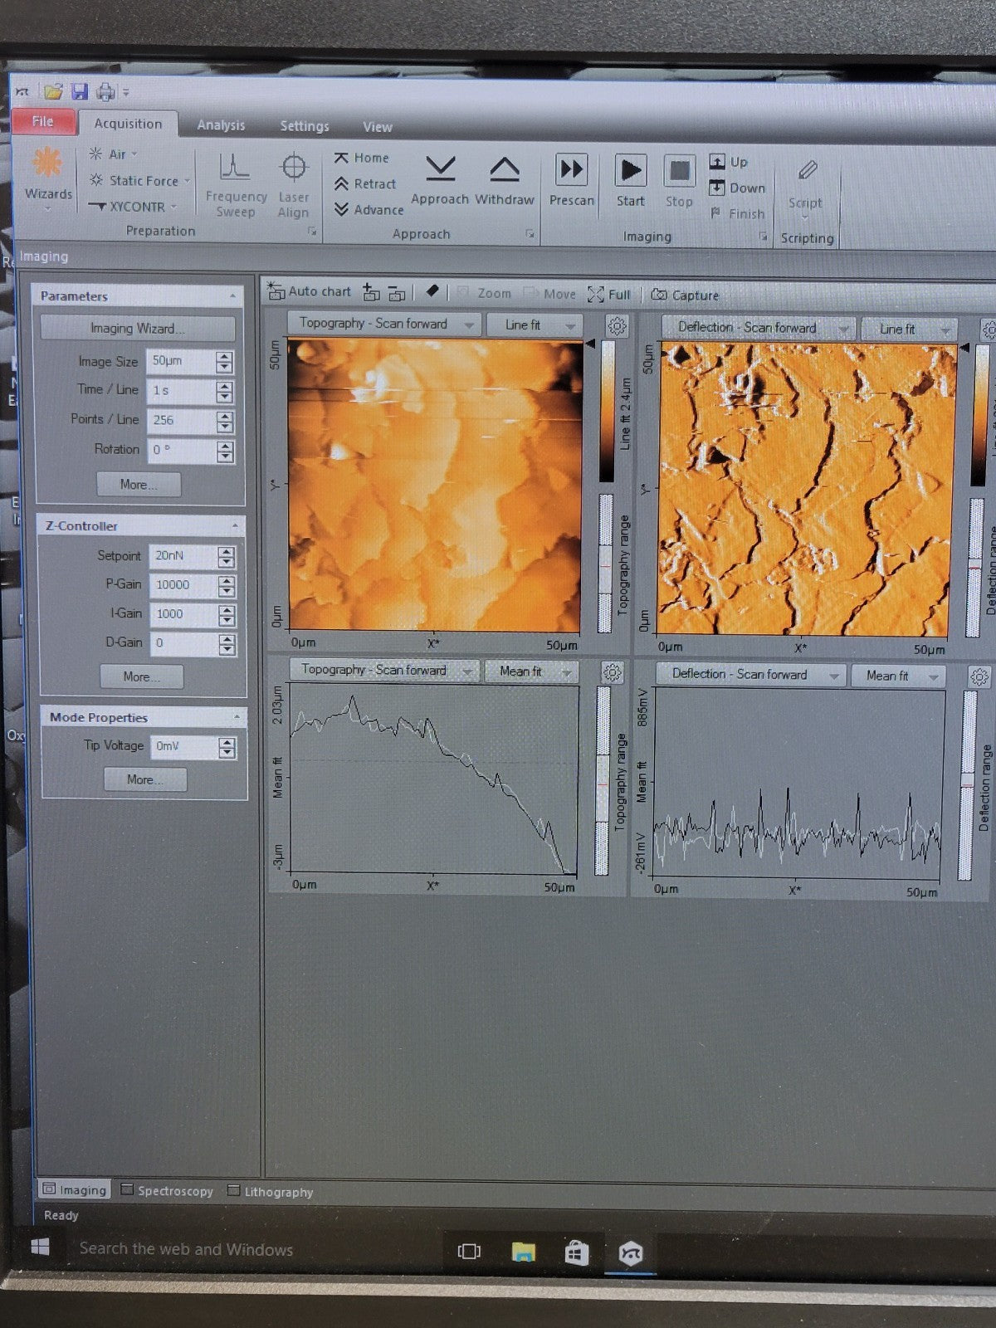
Task: Click the Imaging Wizard button
Action: pos(137,328)
